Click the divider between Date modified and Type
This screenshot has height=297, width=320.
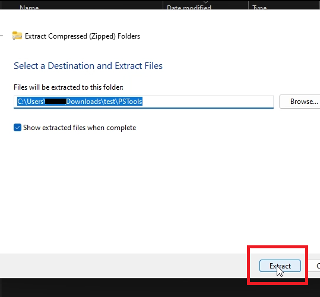click(248, 5)
